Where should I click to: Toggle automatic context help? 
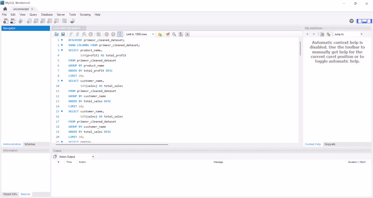[329, 34]
